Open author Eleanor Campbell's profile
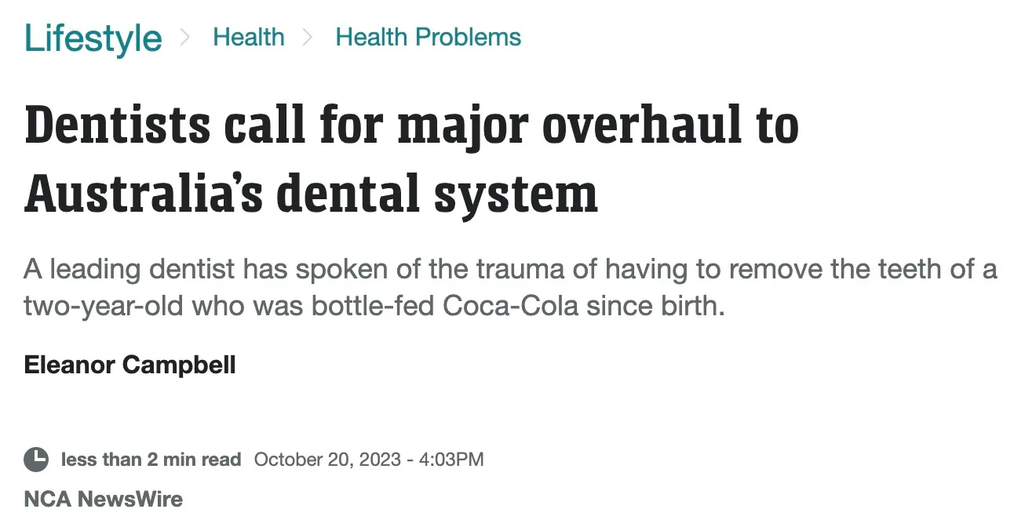 (129, 365)
